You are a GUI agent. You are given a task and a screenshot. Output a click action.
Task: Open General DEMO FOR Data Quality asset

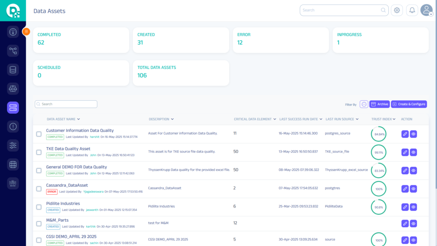76,167
